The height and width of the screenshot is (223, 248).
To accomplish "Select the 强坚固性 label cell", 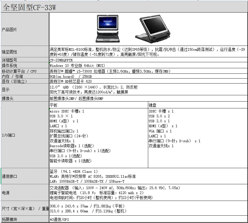I will click(x=25, y=52).
